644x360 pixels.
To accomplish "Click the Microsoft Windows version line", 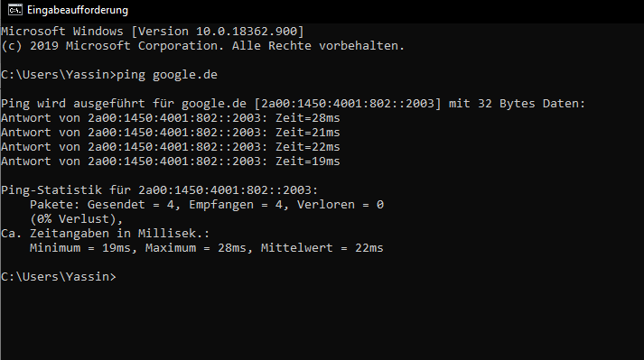I will pyautogui.click(x=153, y=32).
